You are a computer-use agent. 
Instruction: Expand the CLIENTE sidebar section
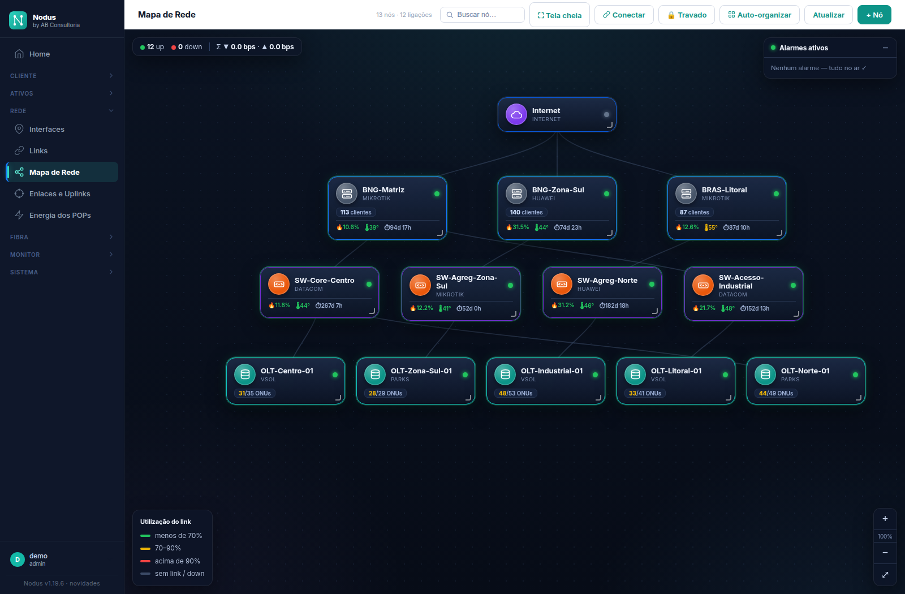[x=62, y=76]
